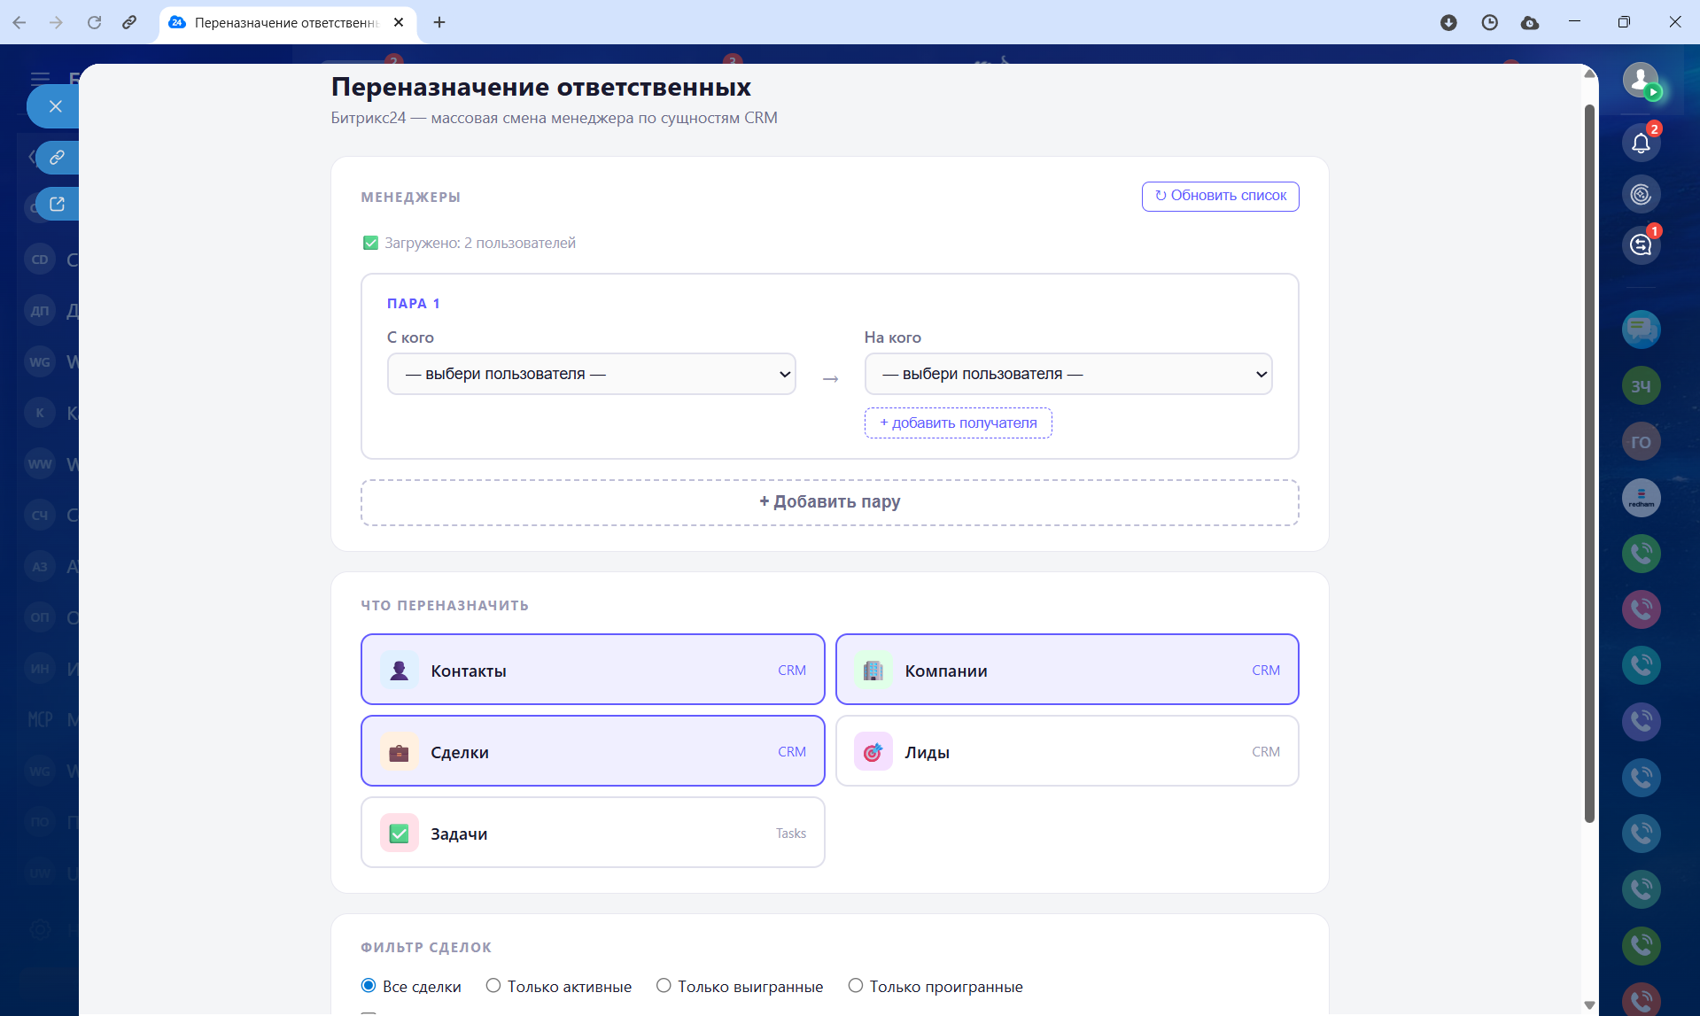Close the side panel with X button
This screenshot has width=1700, height=1016.
(x=55, y=106)
